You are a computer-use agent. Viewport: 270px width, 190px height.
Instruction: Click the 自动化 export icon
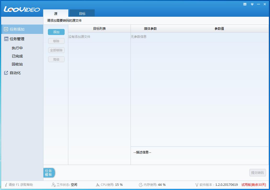click(x=6, y=73)
